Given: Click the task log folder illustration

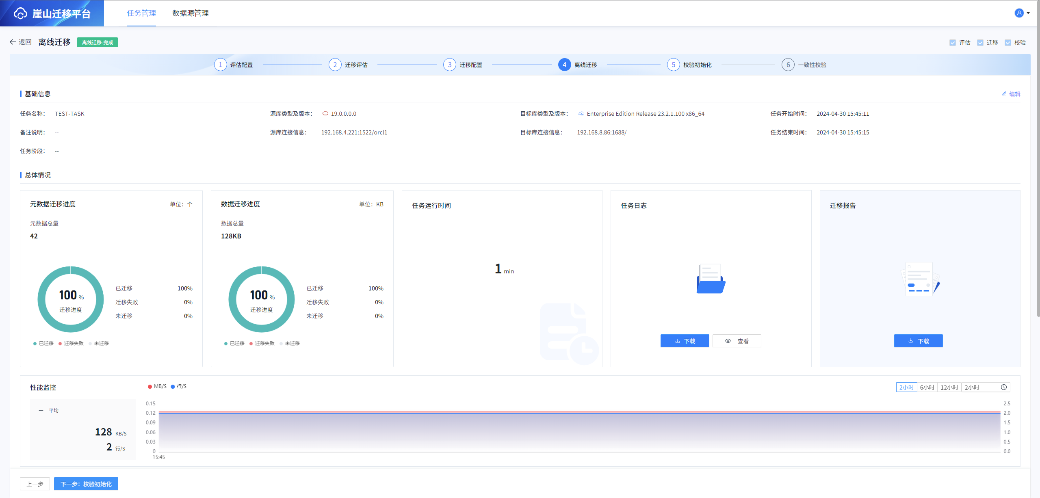Looking at the screenshot, I should 711,279.
